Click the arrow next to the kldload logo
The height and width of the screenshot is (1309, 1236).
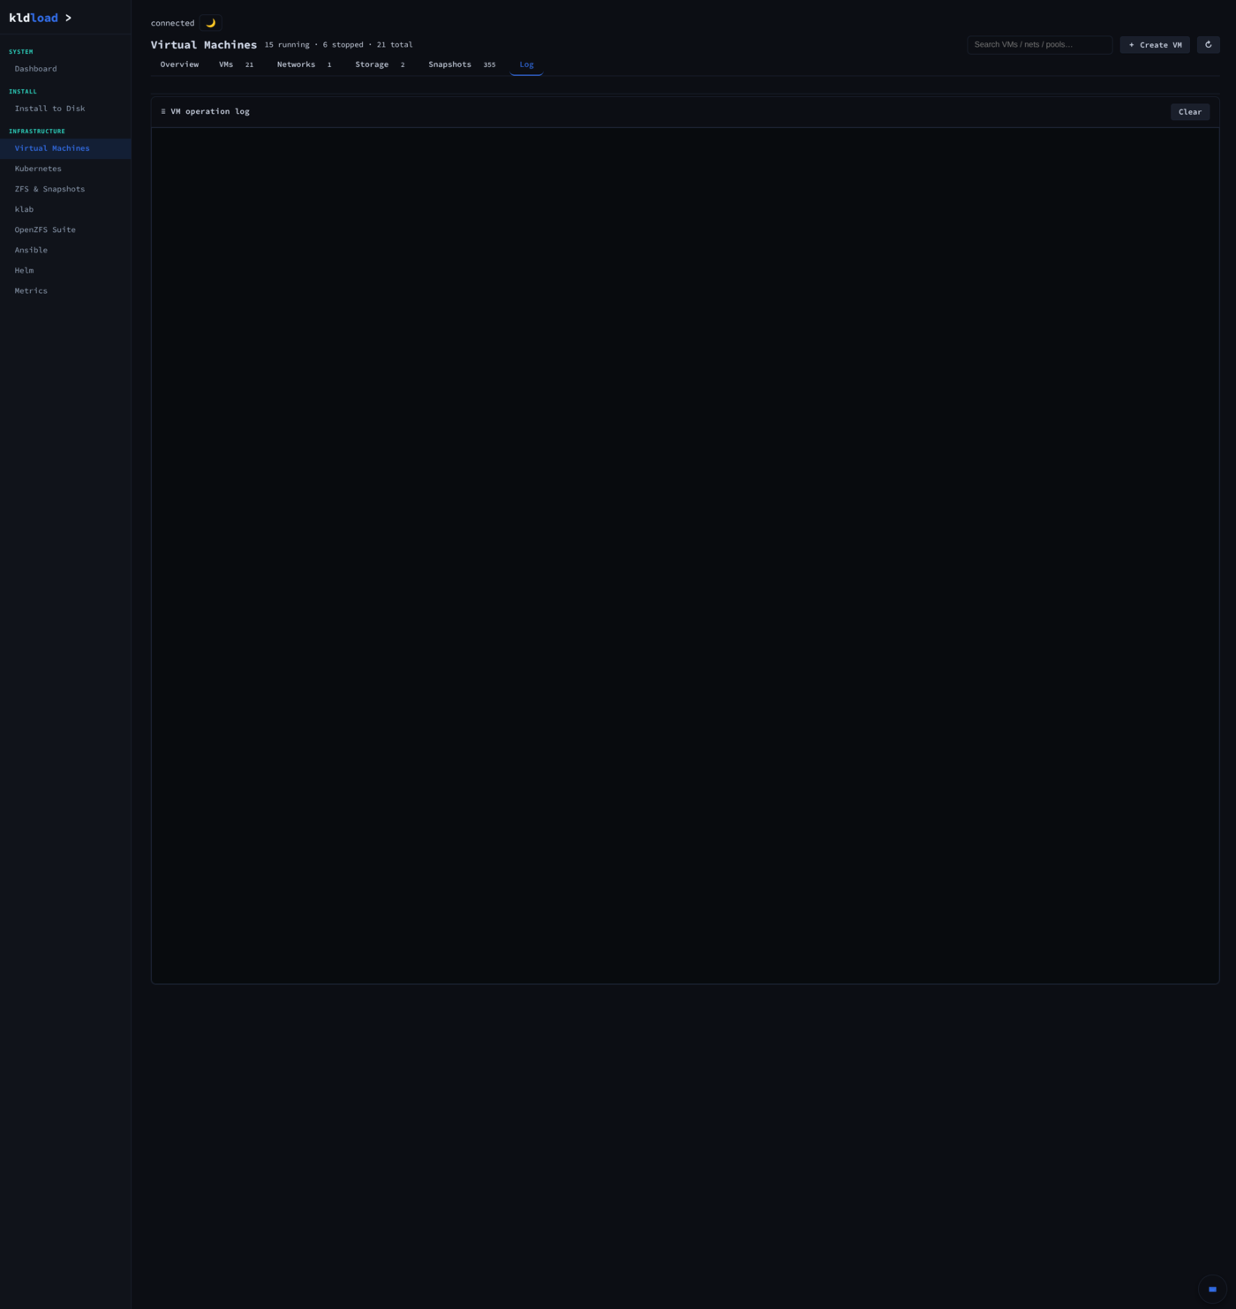[x=68, y=18]
